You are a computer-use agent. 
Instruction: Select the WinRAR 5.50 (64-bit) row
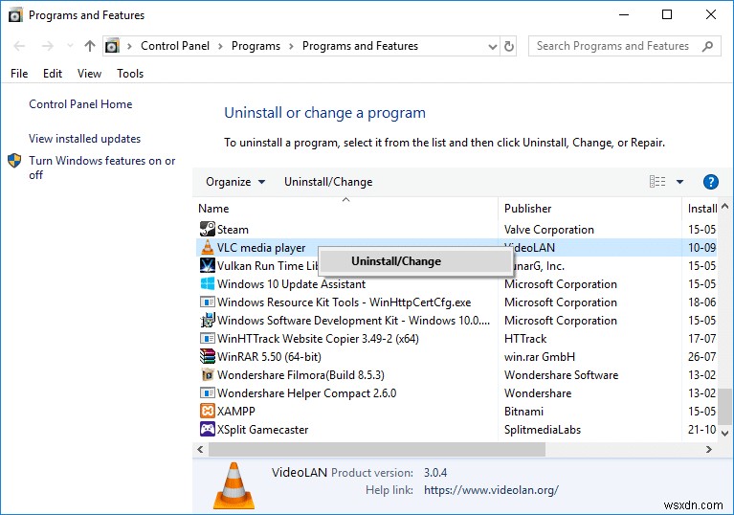point(456,357)
